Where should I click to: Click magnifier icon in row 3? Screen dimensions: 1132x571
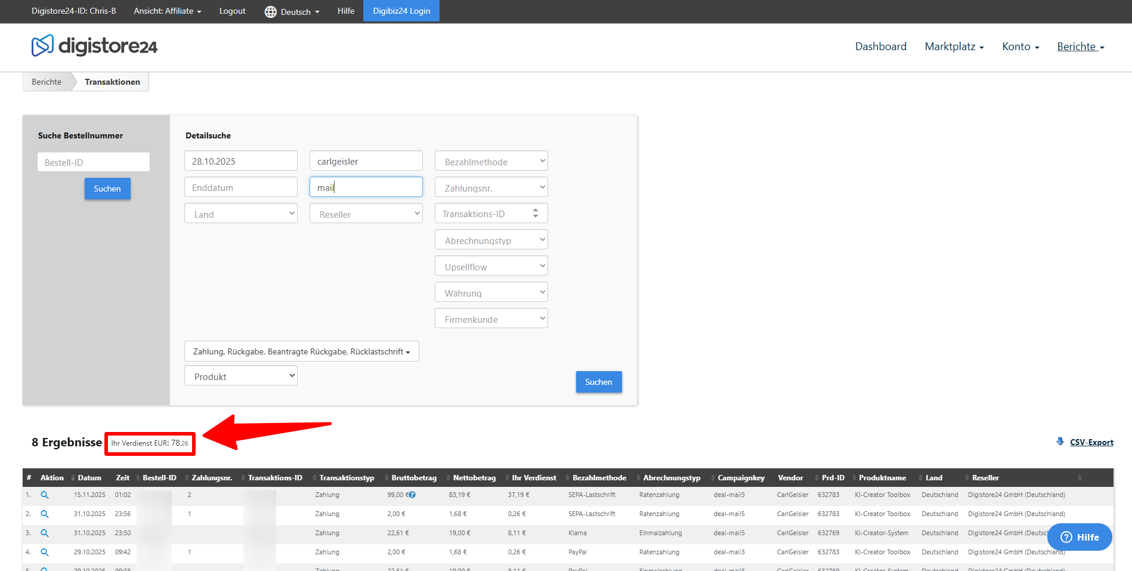click(x=44, y=533)
